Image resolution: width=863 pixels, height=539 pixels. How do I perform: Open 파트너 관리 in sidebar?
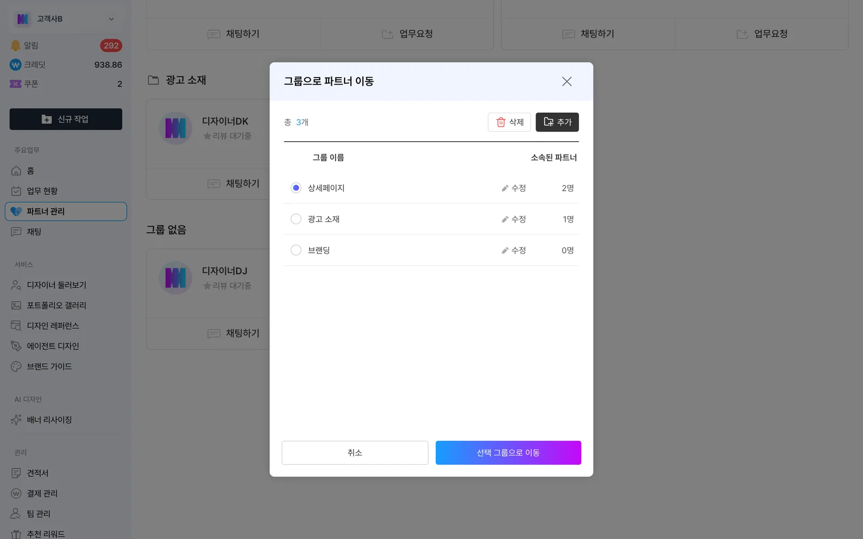[66, 211]
